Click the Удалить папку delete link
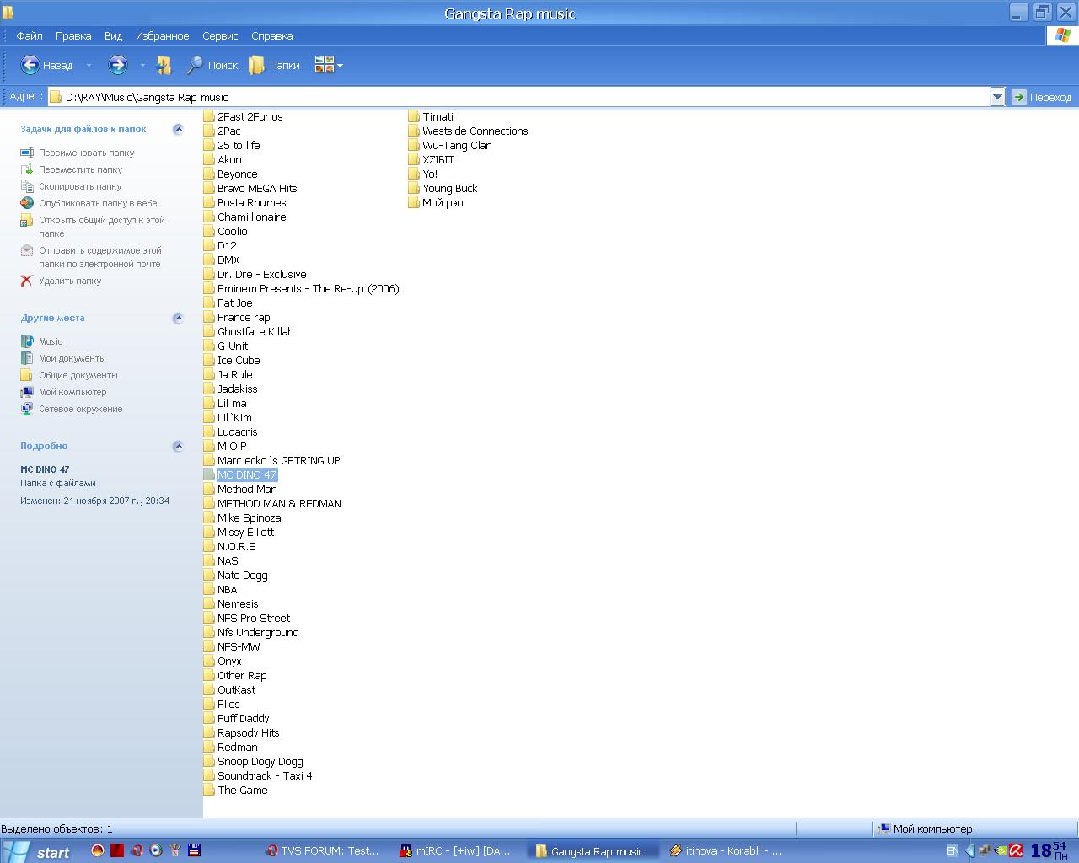Viewport: 1079px width, 863px height. coord(70,281)
